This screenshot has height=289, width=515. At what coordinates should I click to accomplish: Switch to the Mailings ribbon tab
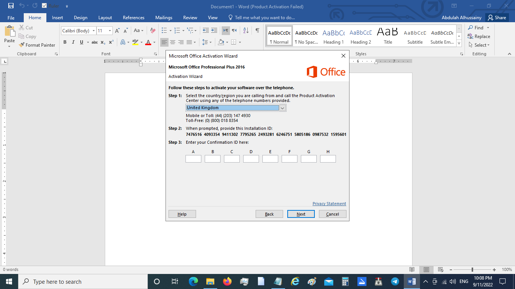(164, 18)
